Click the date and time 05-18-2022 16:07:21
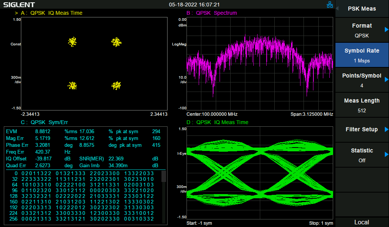Viewport: 389px width, 227px height. 194,5
